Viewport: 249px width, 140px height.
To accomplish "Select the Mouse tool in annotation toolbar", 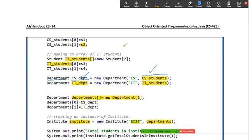I will click(x=126, y=4).
